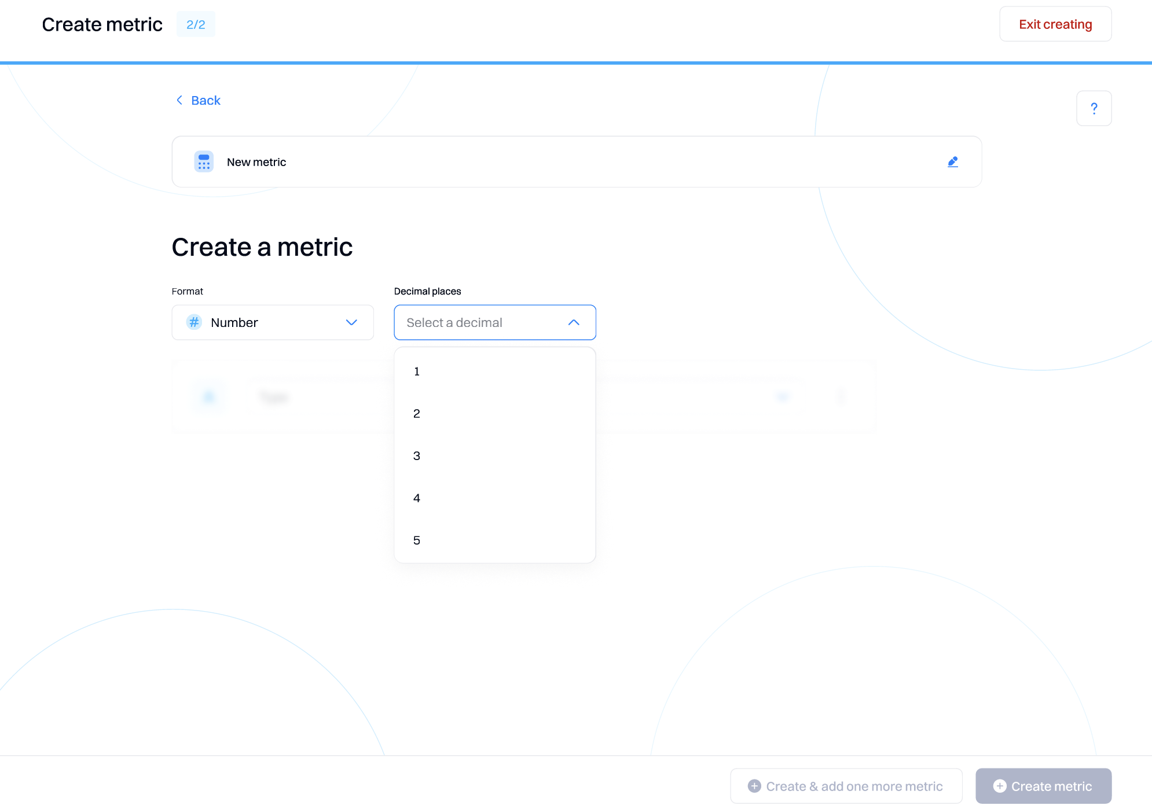
Task: Click plus icon on Create metric button
Action: 1000,786
